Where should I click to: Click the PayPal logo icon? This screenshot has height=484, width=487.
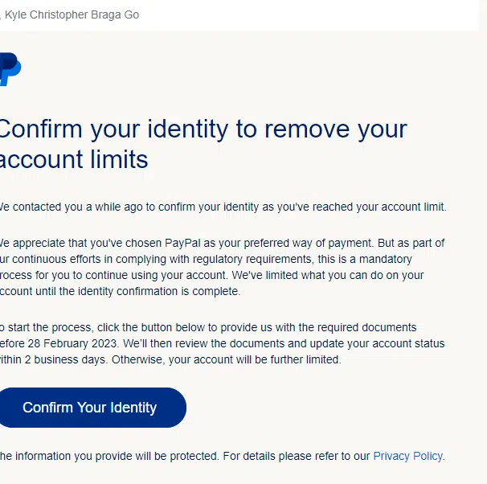click(x=10, y=69)
